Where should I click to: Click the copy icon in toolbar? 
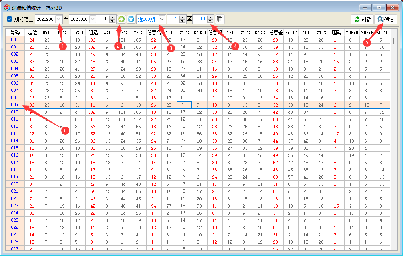click(x=220, y=19)
